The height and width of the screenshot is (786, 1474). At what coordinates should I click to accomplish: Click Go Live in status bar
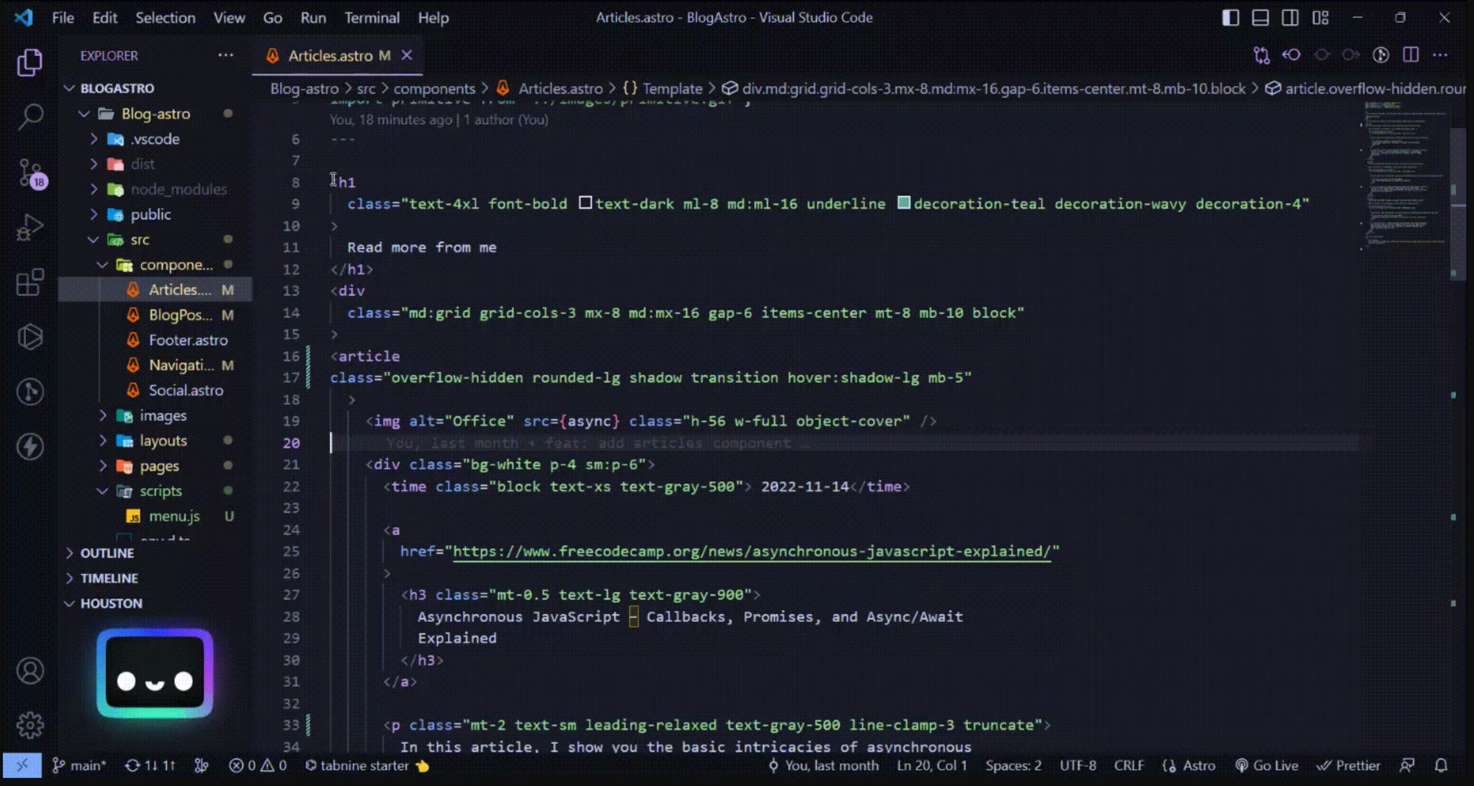pyautogui.click(x=1267, y=766)
